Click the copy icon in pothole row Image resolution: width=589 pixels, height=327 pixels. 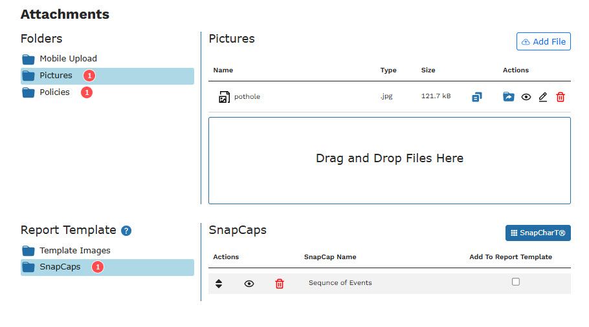coord(476,97)
